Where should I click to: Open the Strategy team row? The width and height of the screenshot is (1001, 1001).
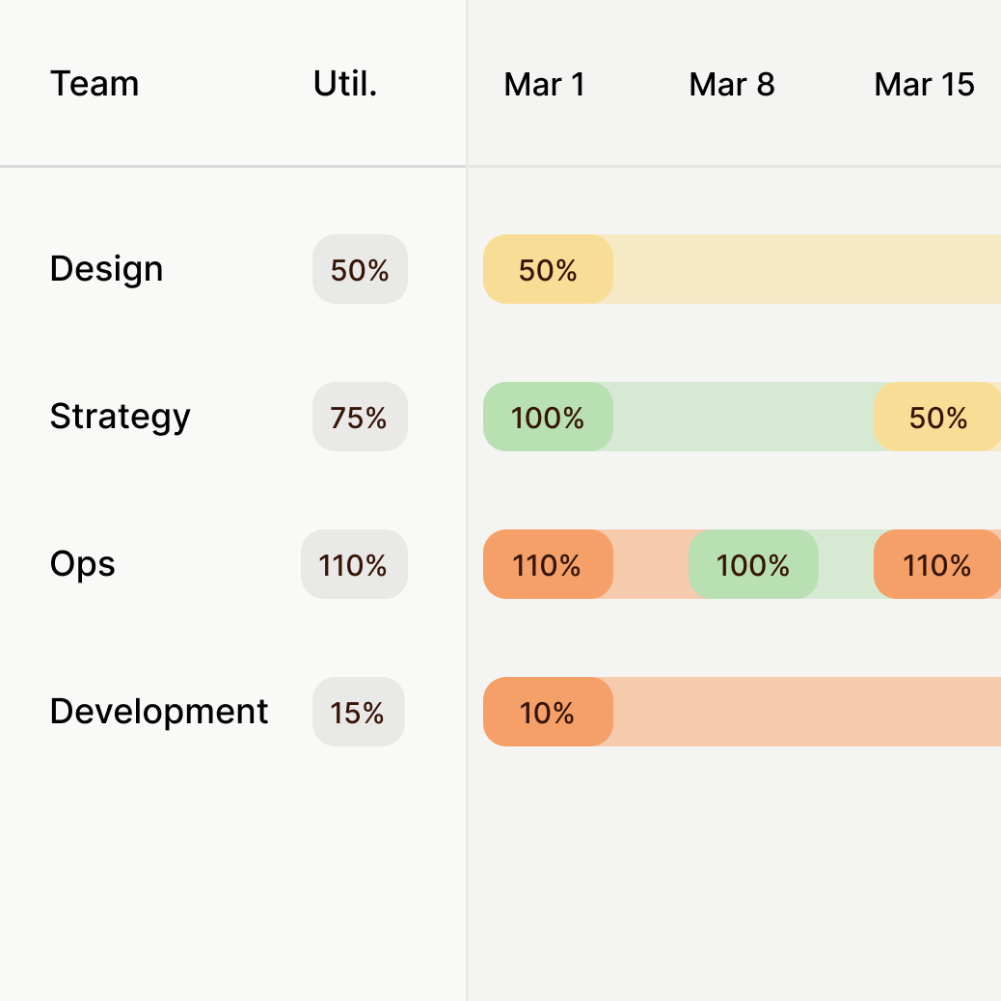tap(120, 417)
